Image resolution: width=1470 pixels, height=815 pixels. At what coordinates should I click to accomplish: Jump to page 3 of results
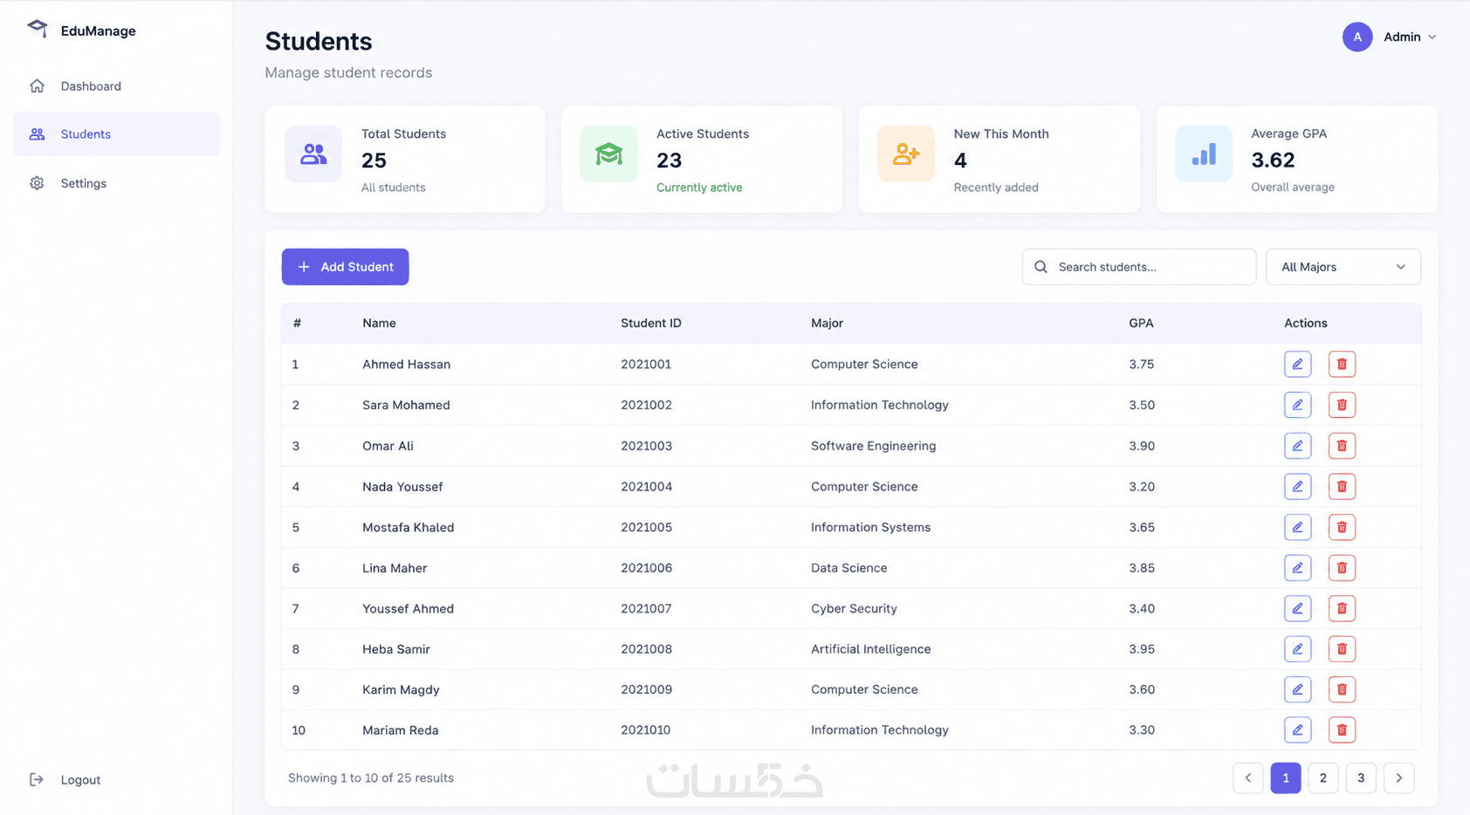(x=1361, y=778)
